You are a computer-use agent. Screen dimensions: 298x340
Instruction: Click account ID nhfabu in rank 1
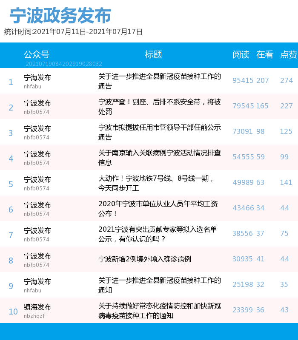click(33, 87)
